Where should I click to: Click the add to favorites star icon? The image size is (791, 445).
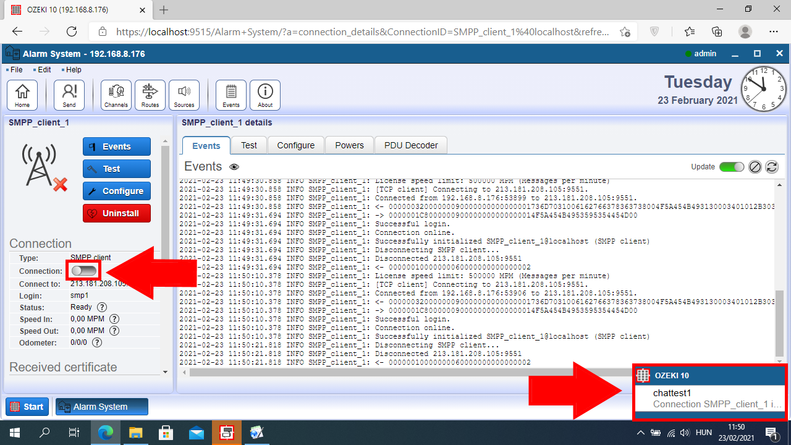(x=625, y=32)
